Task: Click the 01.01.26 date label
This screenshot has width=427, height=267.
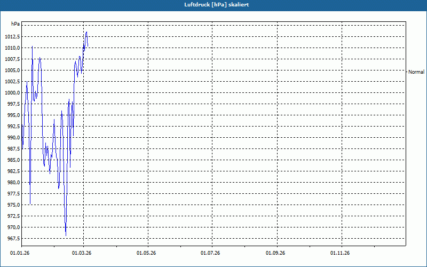Action: (20, 253)
